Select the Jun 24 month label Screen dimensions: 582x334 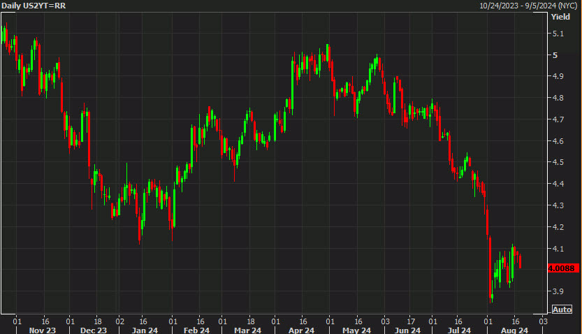(407, 329)
